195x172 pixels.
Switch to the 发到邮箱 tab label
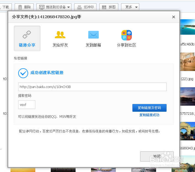(93, 45)
